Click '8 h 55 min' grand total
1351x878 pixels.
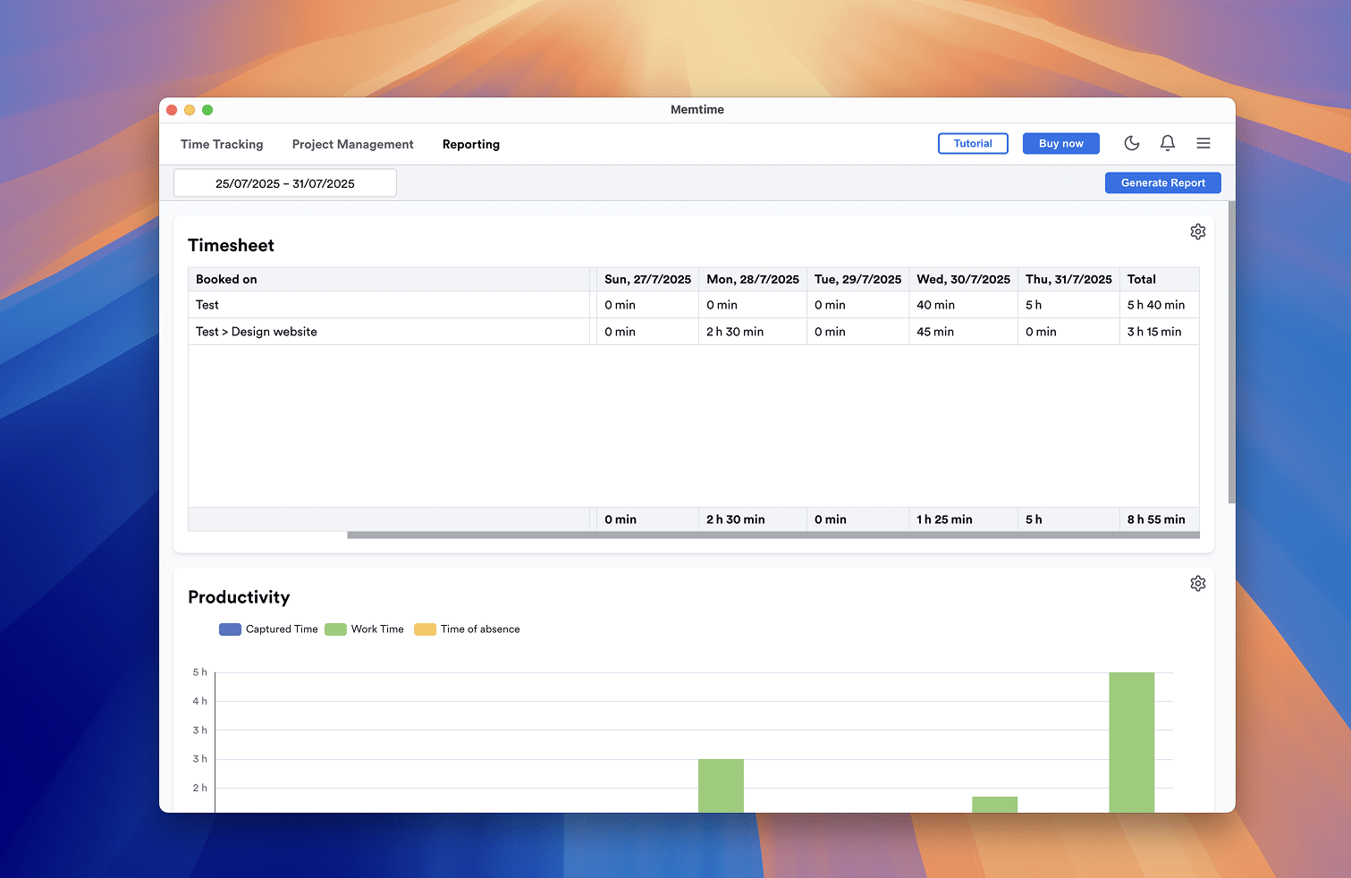pyautogui.click(x=1156, y=519)
